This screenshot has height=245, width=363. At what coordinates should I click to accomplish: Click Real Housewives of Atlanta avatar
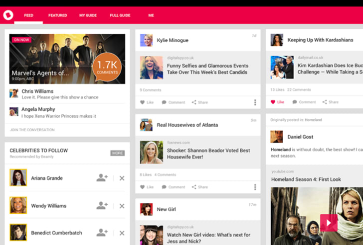click(x=146, y=125)
